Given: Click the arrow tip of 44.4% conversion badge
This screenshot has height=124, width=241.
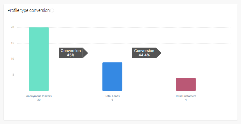Looking at the screenshot, I should (159, 53).
